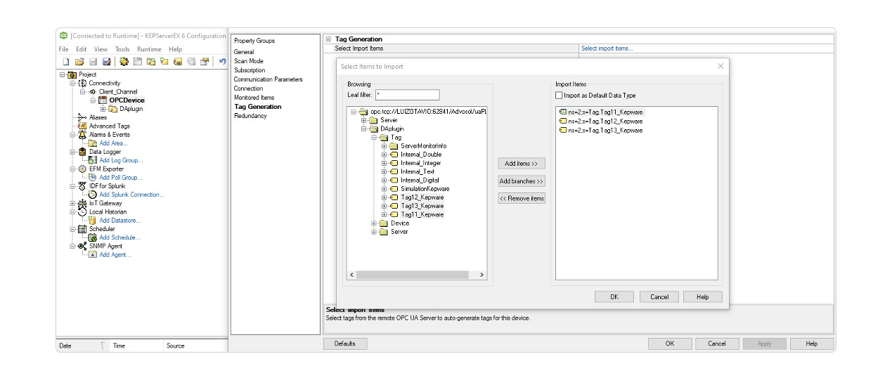Click the Add branches >> button
The width and height of the screenshot is (892, 380).
pos(522,181)
